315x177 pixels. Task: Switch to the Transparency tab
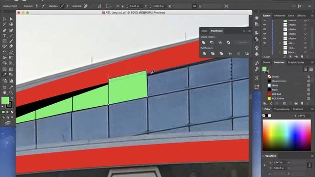pyautogui.click(x=282, y=109)
